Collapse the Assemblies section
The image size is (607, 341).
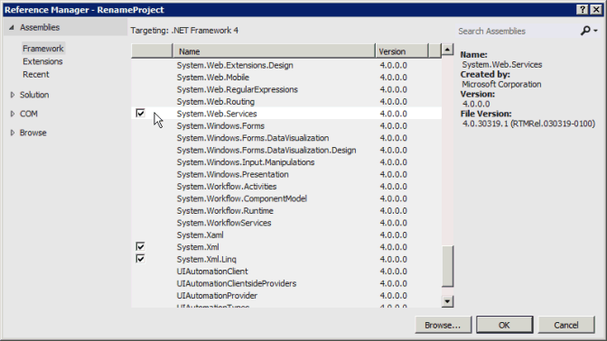pos(12,27)
